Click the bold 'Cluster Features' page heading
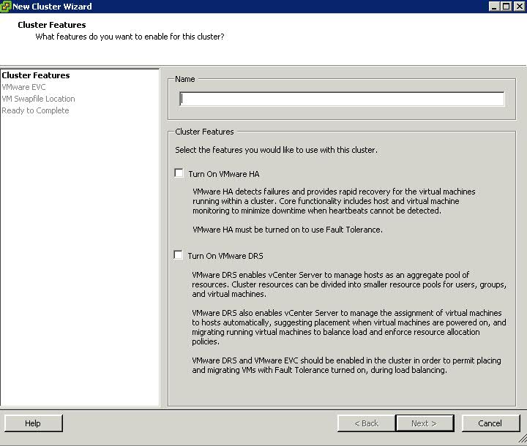 tap(52, 25)
